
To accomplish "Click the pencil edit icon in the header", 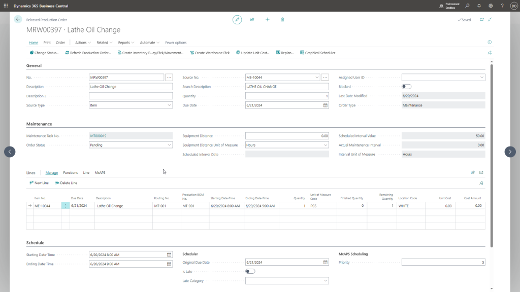I will (x=237, y=19).
